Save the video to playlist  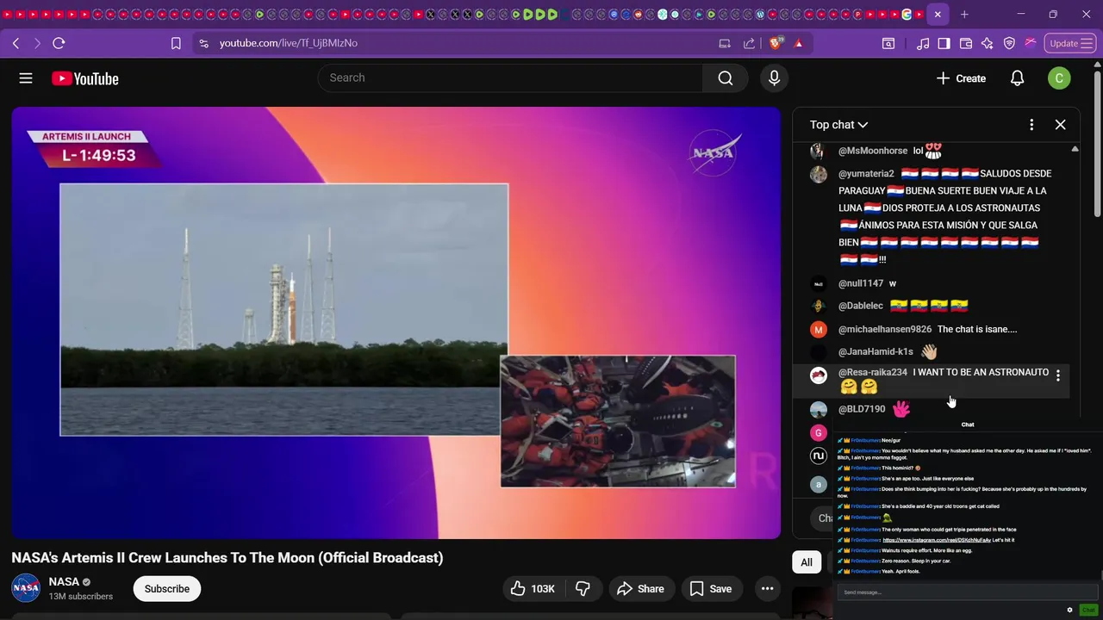tap(711, 589)
